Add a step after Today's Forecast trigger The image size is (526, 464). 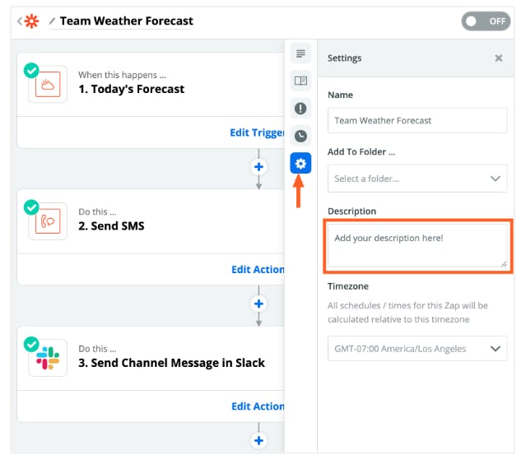click(258, 167)
